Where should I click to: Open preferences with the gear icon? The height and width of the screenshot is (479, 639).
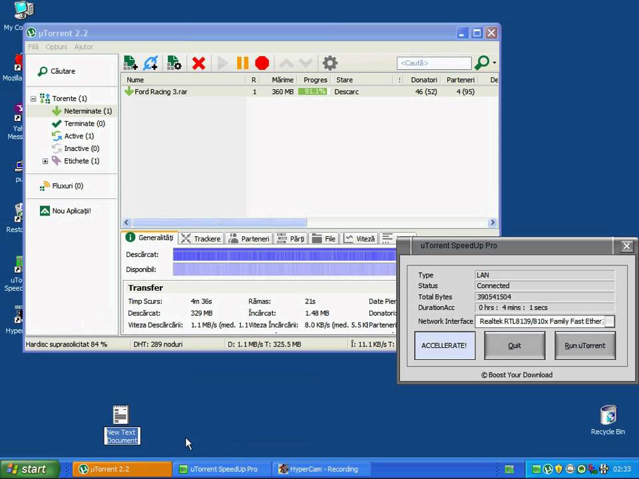point(329,63)
